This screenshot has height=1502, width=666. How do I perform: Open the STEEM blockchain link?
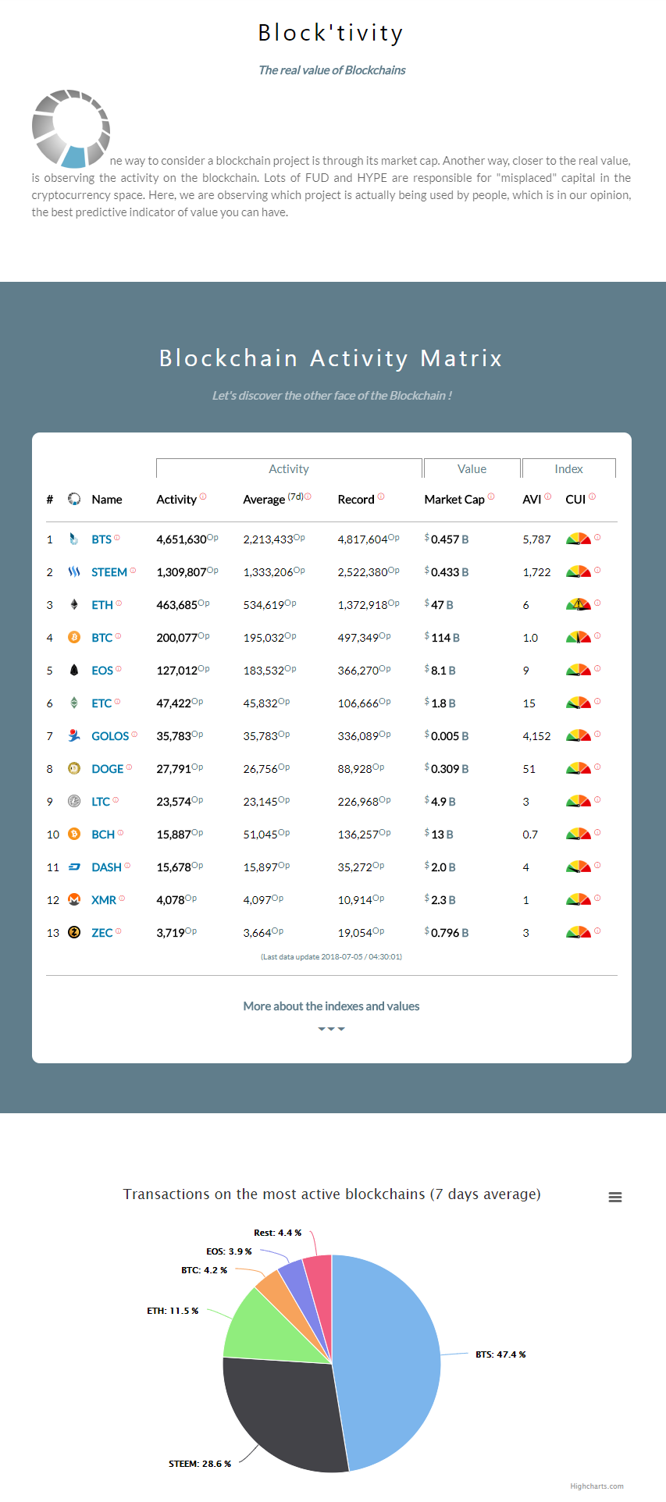pos(109,572)
